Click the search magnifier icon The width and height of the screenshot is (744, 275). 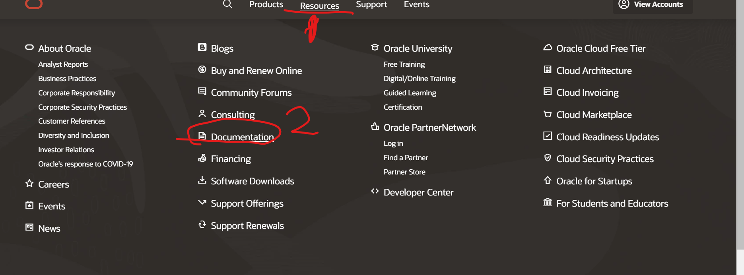click(x=227, y=4)
